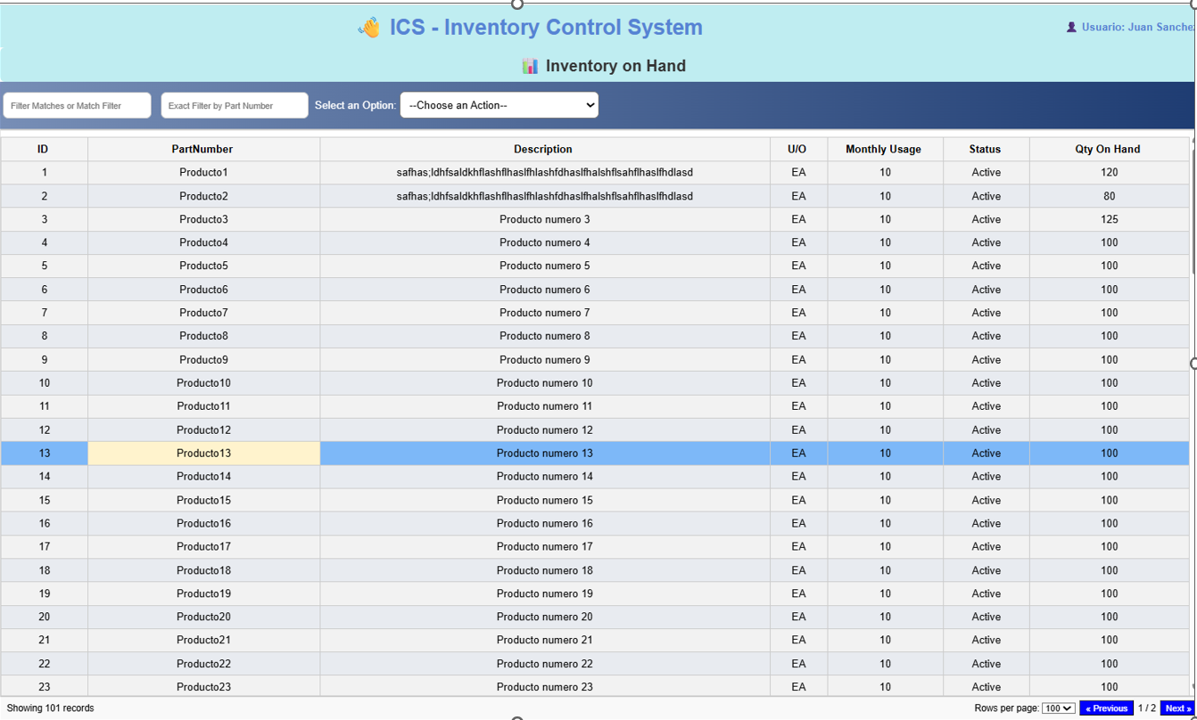The image size is (1197, 720).
Task: Click the Description column header
Action: [543, 149]
